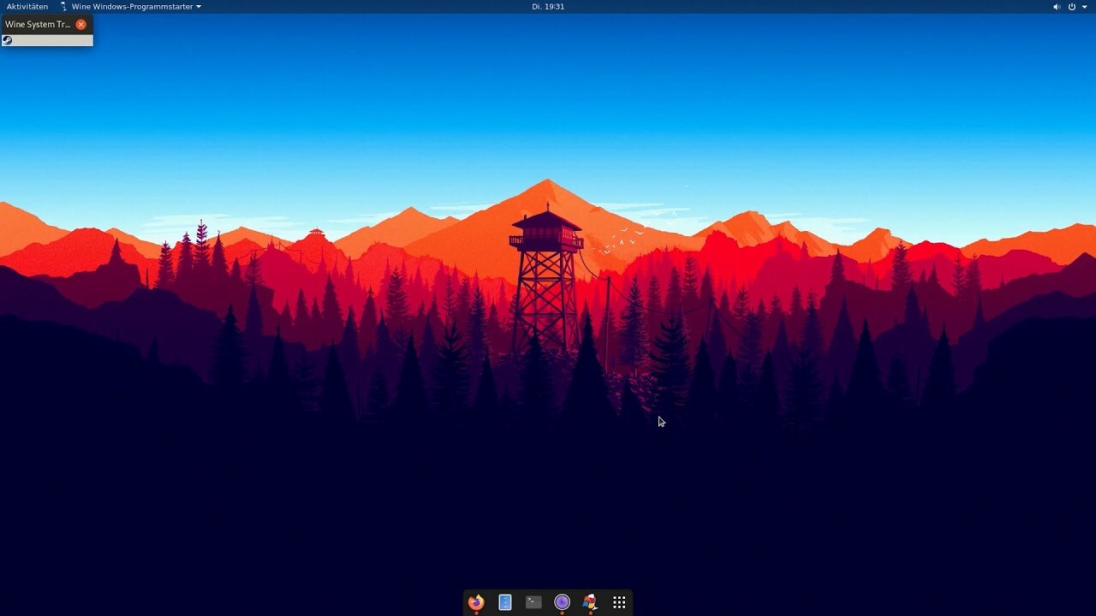Click the Wine System Tray title bar
The height and width of the screenshot is (616, 1096).
click(46, 25)
